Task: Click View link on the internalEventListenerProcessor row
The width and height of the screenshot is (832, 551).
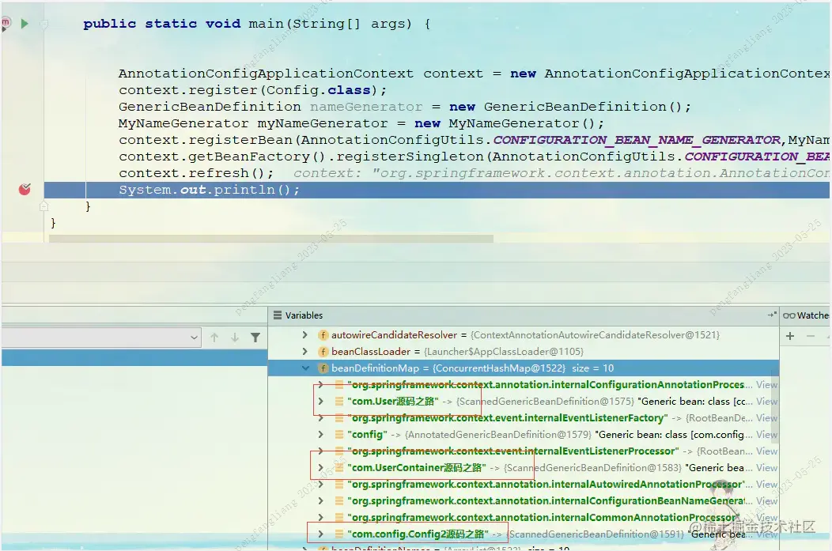Action: click(x=766, y=451)
